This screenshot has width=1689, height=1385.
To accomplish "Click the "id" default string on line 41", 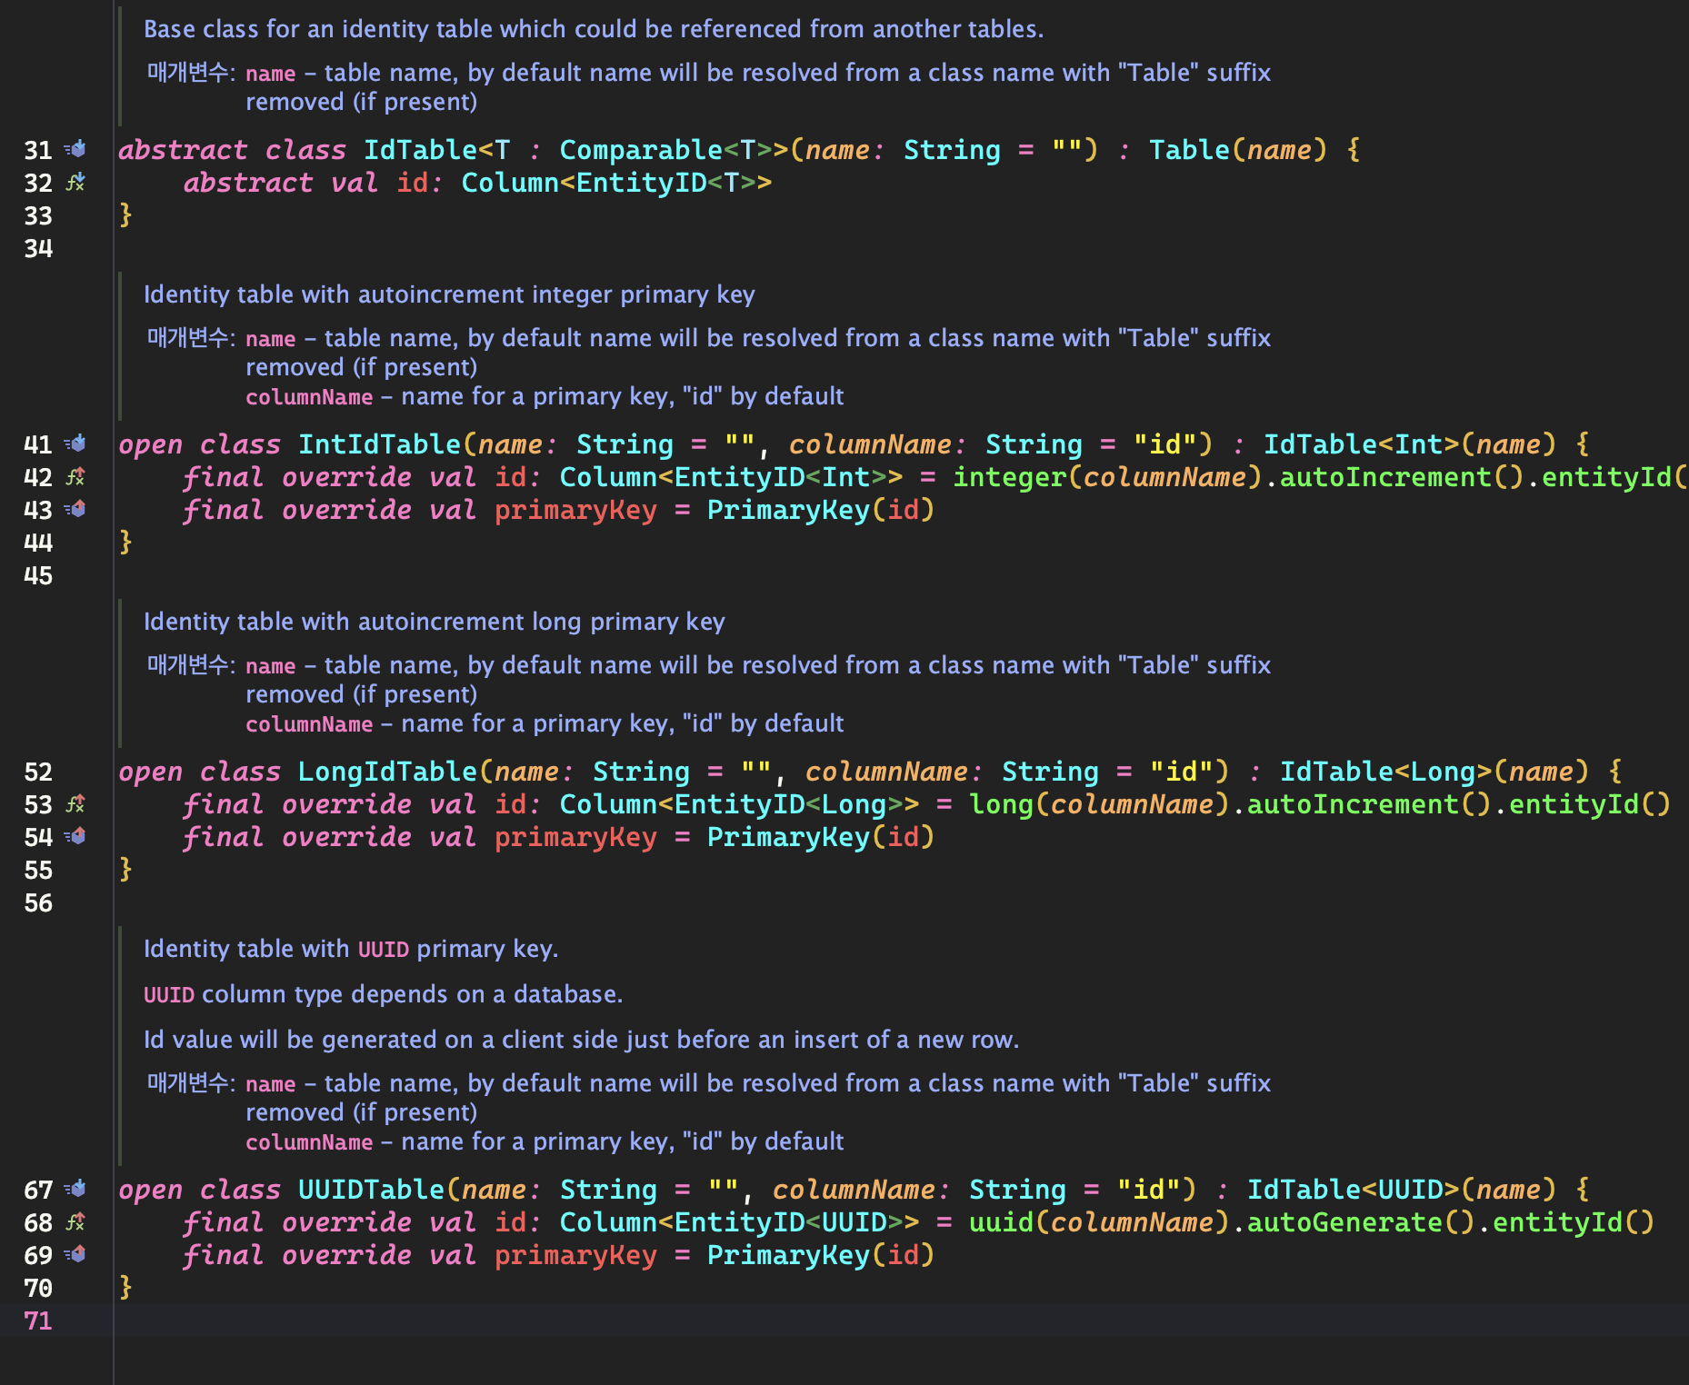I will click(x=1164, y=444).
